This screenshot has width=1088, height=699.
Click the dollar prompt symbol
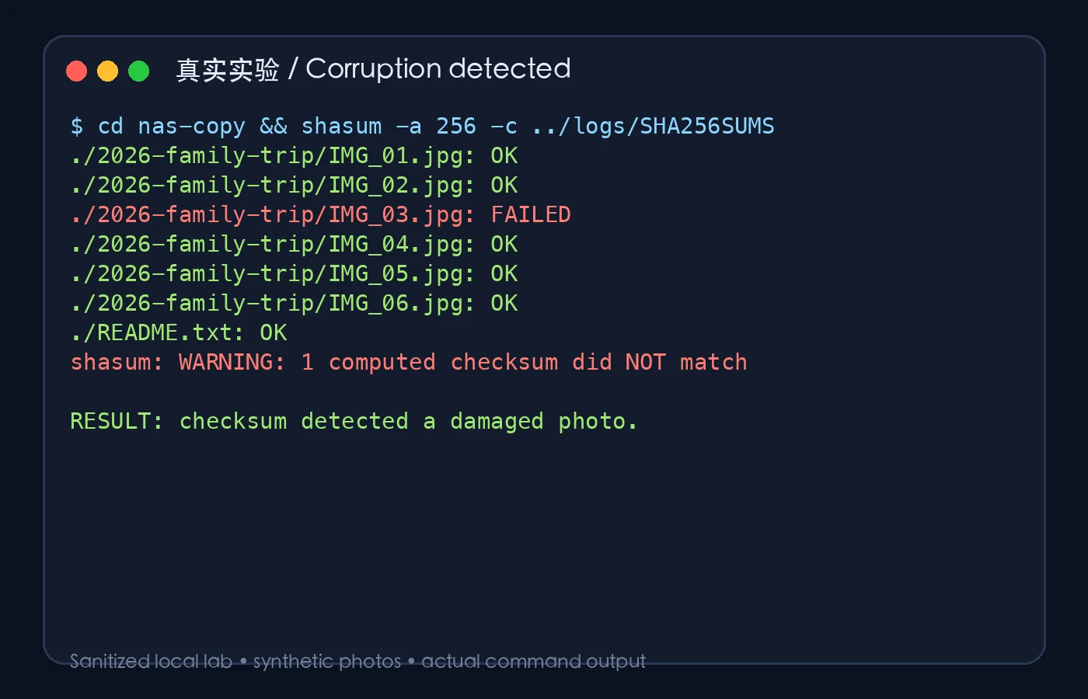coord(77,126)
